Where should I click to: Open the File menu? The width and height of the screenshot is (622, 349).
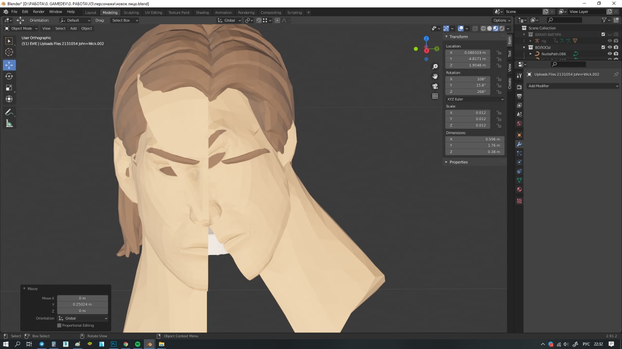tap(14, 12)
